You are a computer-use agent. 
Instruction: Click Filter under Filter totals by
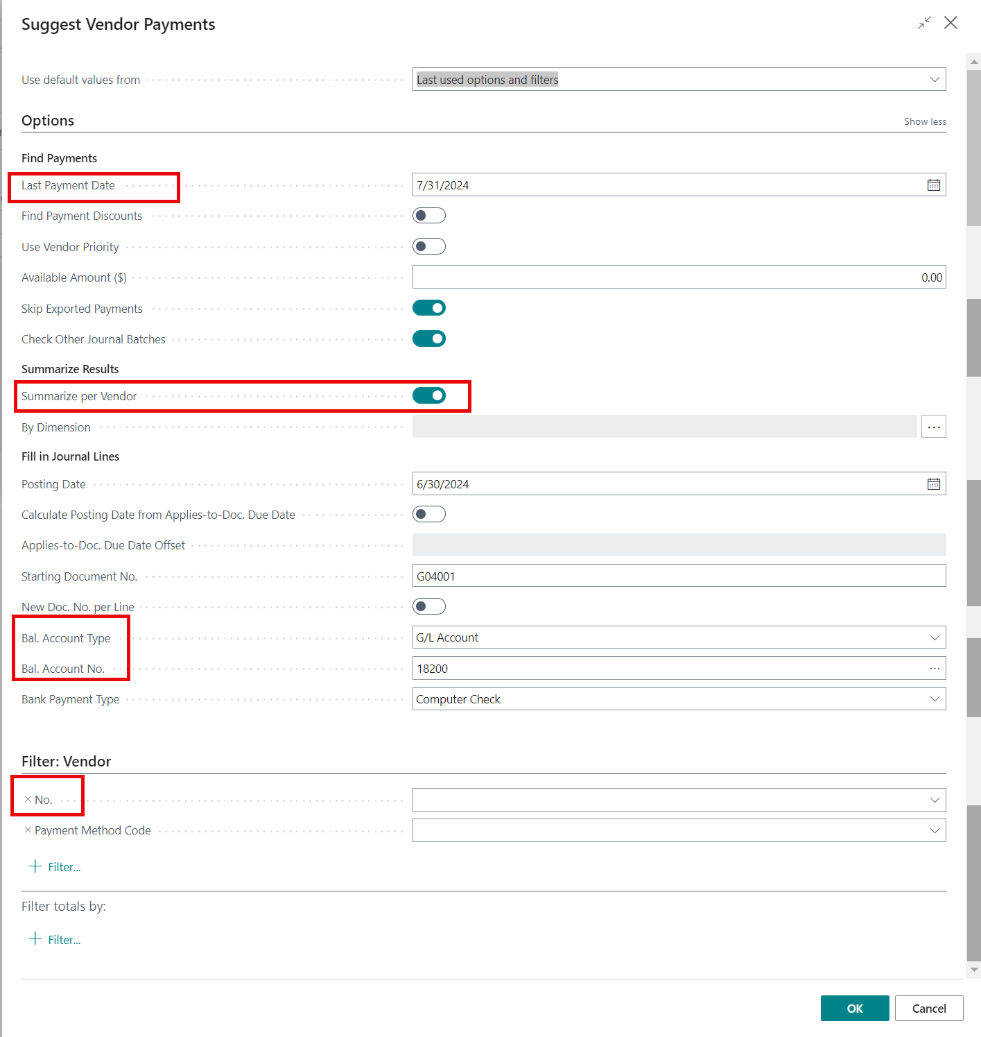55,939
